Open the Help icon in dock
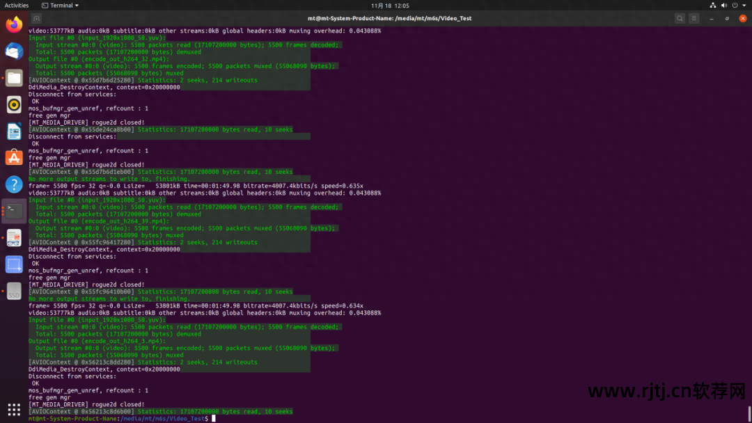Image resolution: width=752 pixels, height=423 pixels. tap(14, 184)
